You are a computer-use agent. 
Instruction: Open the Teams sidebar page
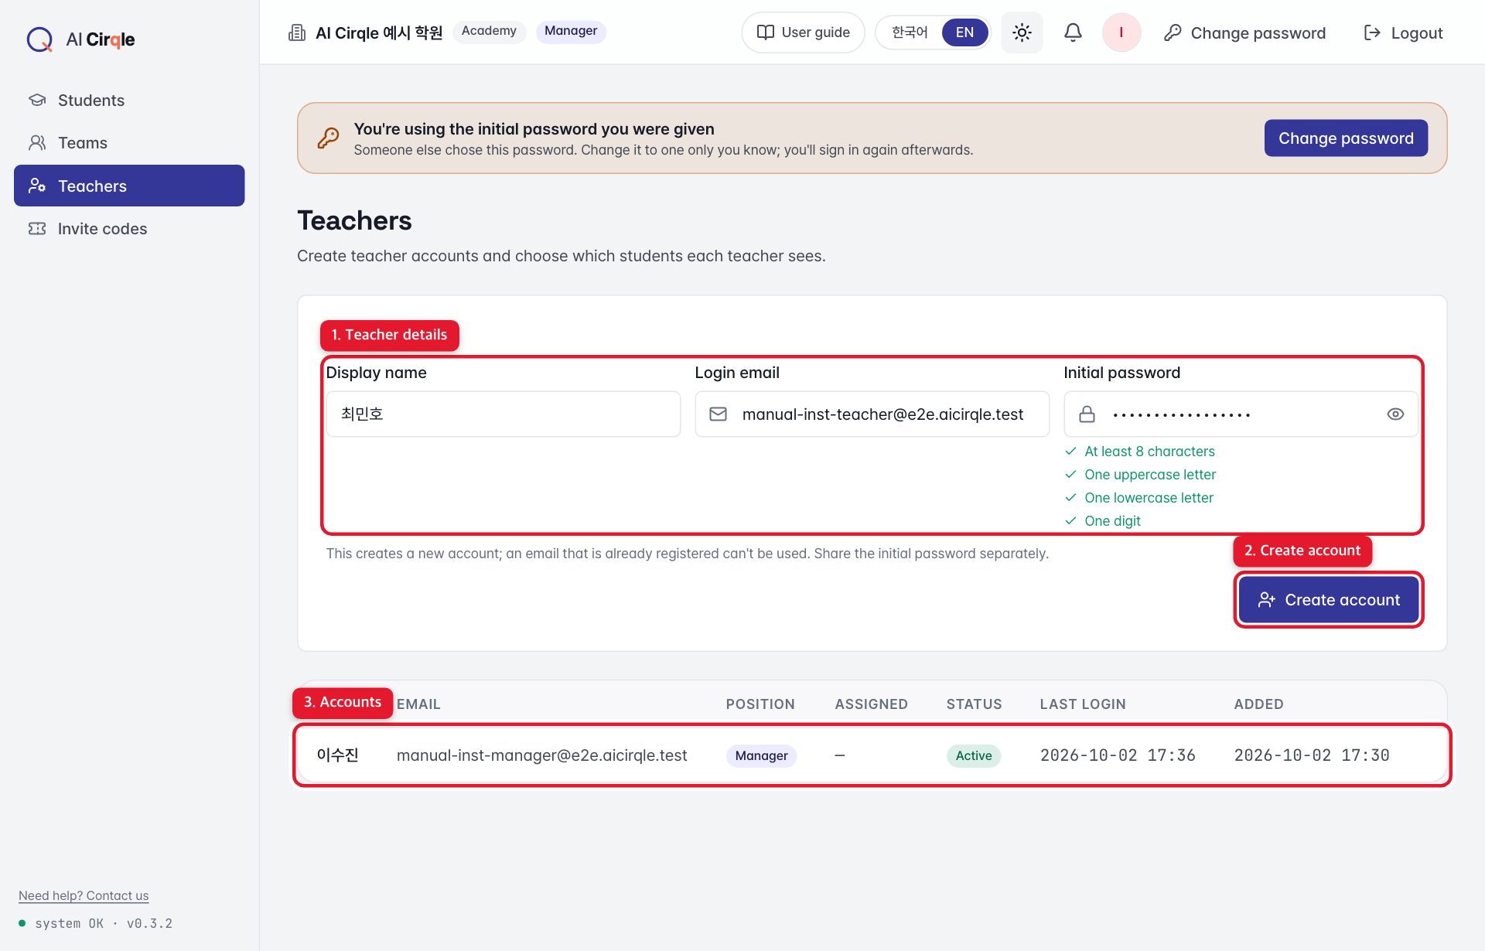click(129, 143)
